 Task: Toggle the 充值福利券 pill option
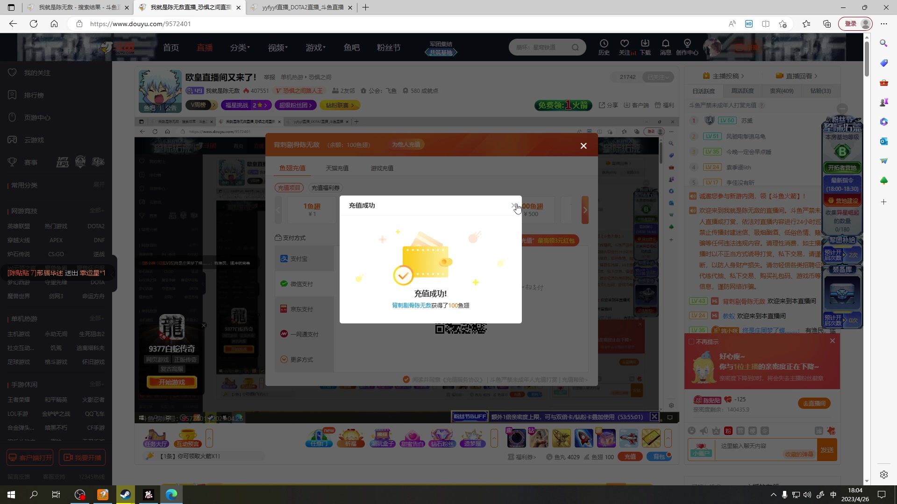[325, 188]
